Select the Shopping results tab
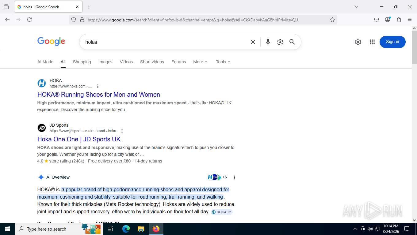Screen dimensions: 417x235 [x=82, y=62]
